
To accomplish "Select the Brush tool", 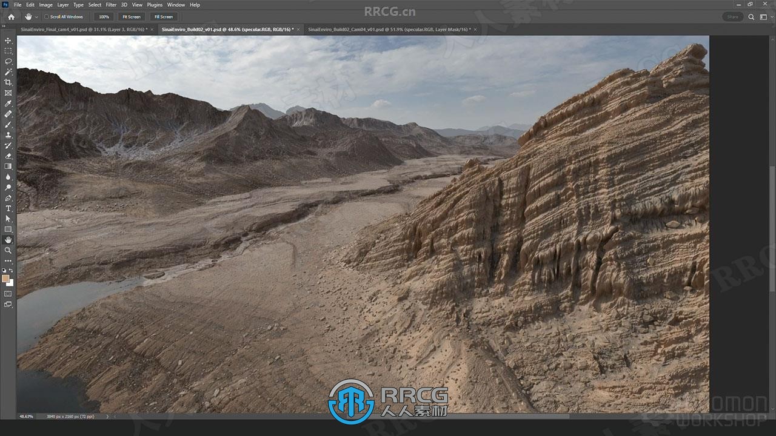I will (8, 124).
